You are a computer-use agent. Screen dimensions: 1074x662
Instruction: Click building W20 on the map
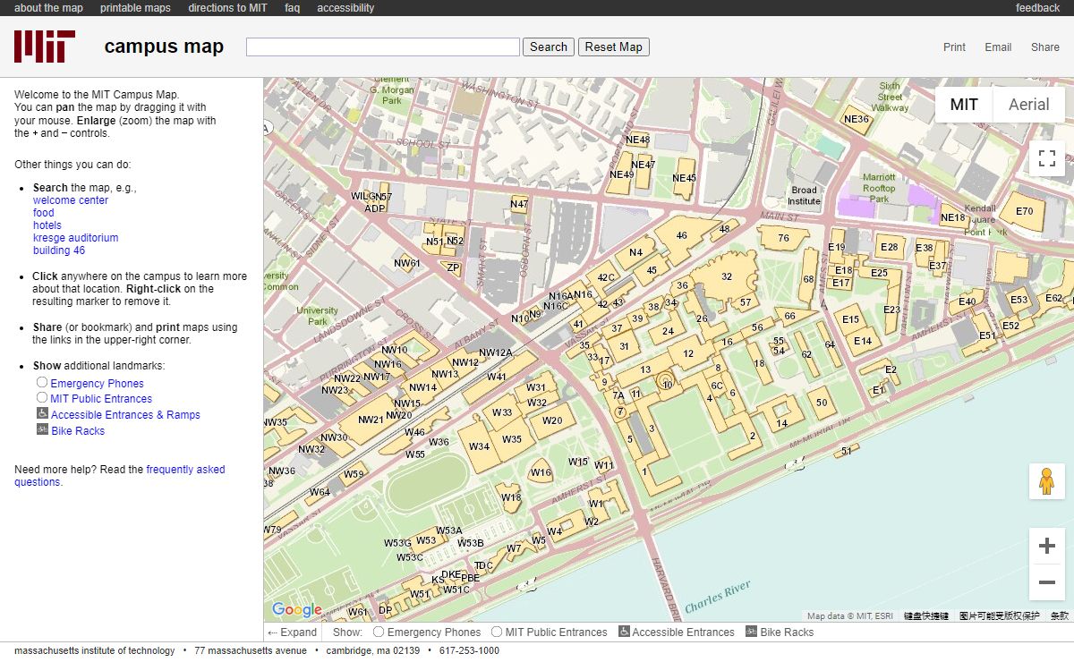(552, 420)
